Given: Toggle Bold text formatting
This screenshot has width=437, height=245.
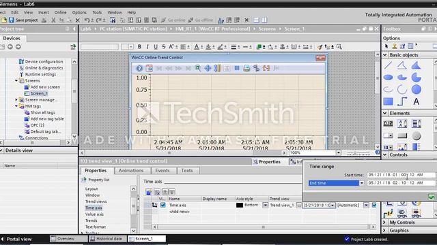Looking at the screenshot, I should [139, 47].
